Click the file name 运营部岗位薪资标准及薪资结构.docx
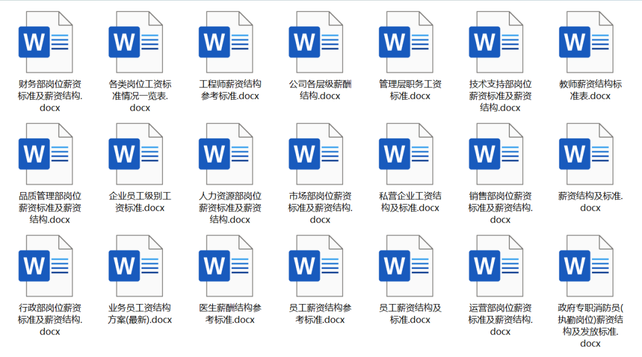Viewport: 642px width, 357px height. 501,320
